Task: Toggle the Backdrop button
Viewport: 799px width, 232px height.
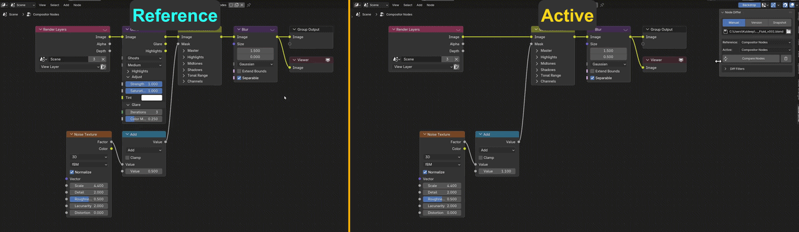Action: click(748, 4)
